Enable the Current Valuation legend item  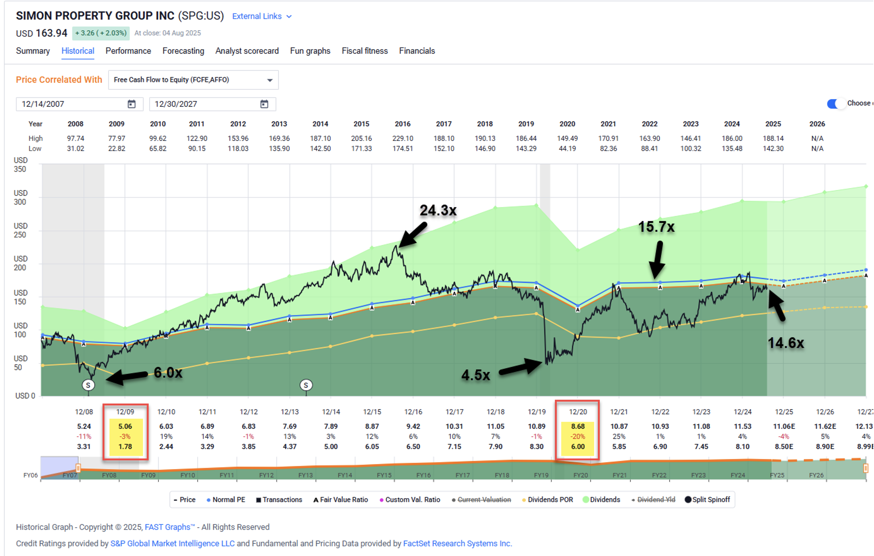pyautogui.click(x=481, y=500)
